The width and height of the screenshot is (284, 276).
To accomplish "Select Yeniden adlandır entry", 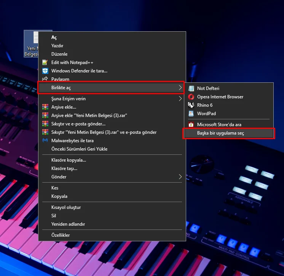I will (112, 224).
